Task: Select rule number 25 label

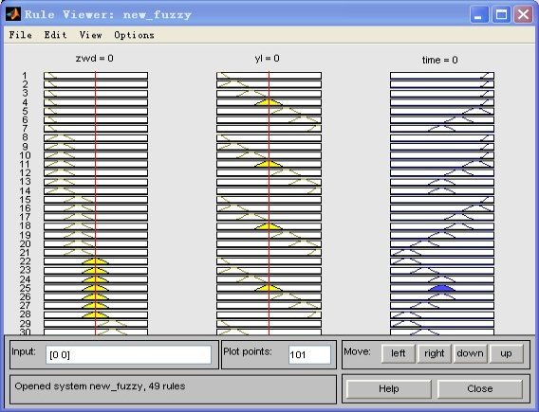Action: (x=25, y=288)
